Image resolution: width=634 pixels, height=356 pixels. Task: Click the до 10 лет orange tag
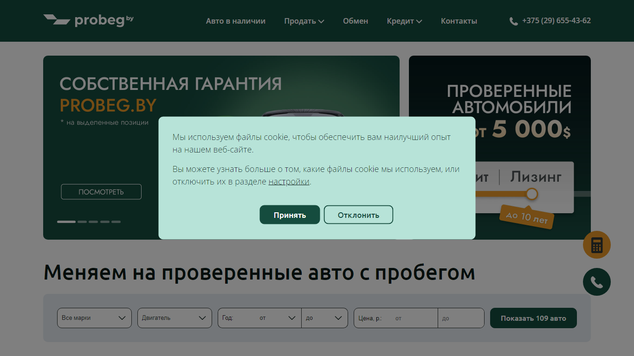coord(527,216)
